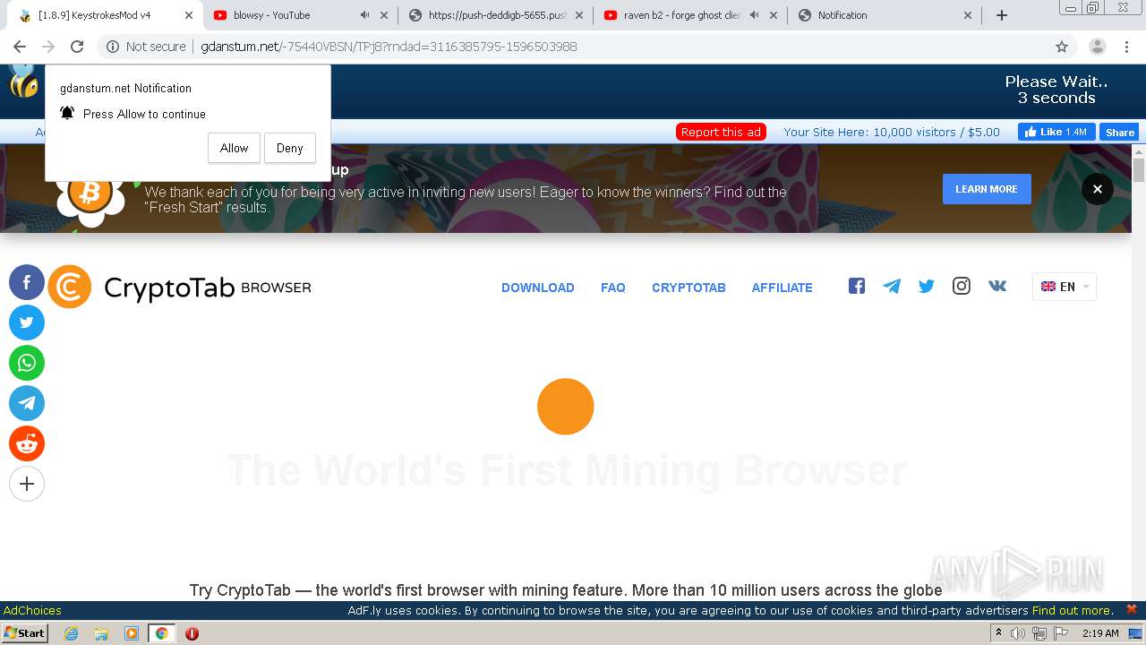Mute audio on blowsy YouTube tab
This screenshot has width=1146, height=645.
pyautogui.click(x=364, y=15)
